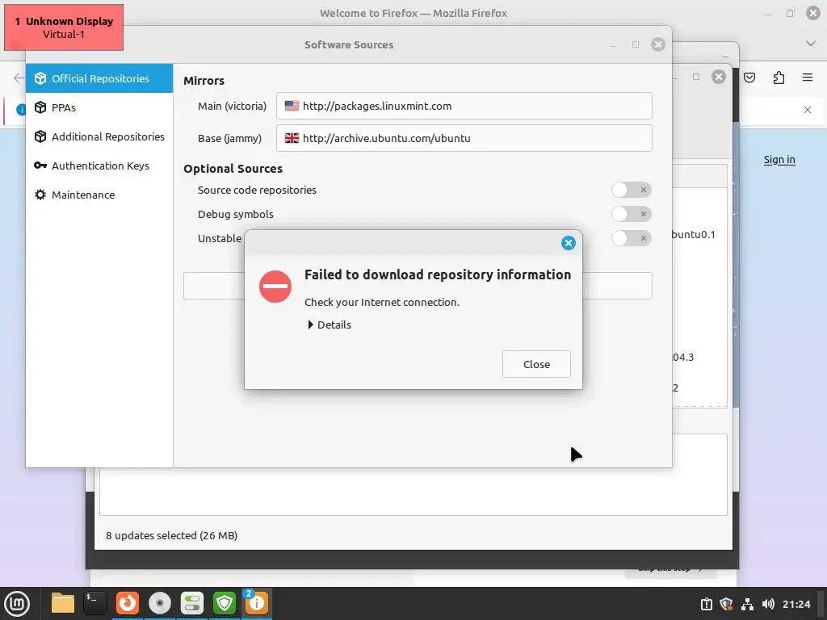Click the UK flag in Base mirror
827x620 pixels.
click(x=292, y=138)
